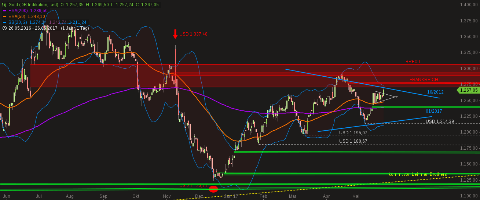The height and width of the screenshot is (200, 480).
Task: Click the Mai month label on time axis
Action: (x=356, y=196)
